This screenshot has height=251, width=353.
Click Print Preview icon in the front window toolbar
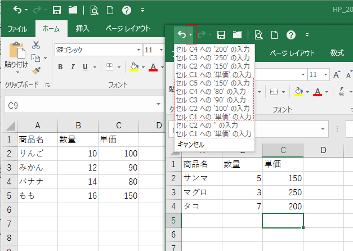(259, 35)
